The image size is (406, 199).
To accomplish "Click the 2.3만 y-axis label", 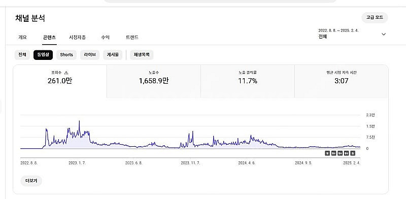I will click(x=370, y=115).
